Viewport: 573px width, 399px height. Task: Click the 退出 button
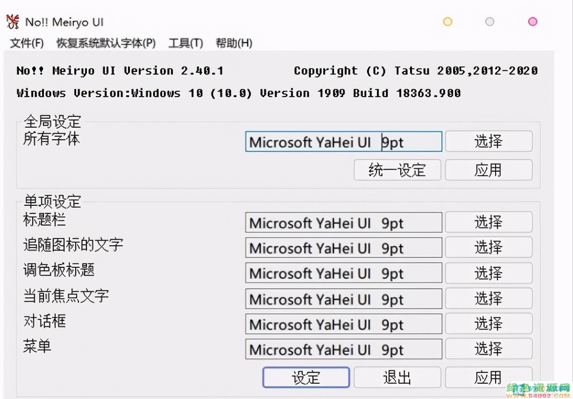[397, 377]
